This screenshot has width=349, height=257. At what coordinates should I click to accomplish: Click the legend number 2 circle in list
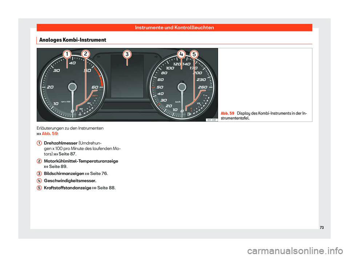(39, 161)
